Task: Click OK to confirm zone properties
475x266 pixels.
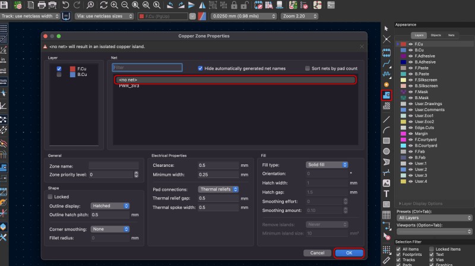Action: 349,253
